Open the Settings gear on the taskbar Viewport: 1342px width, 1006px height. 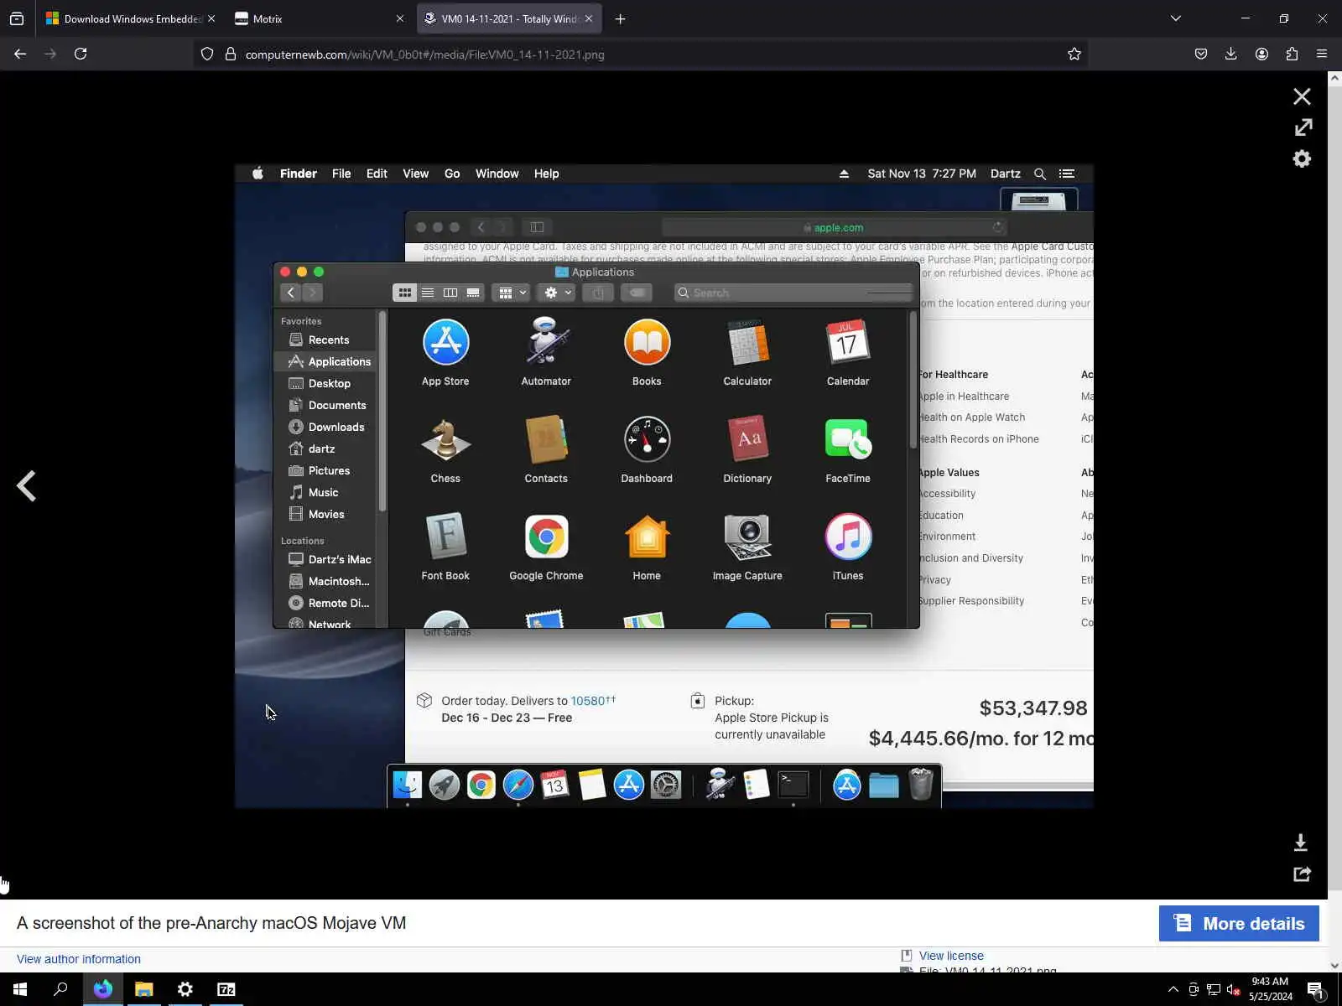tap(185, 989)
